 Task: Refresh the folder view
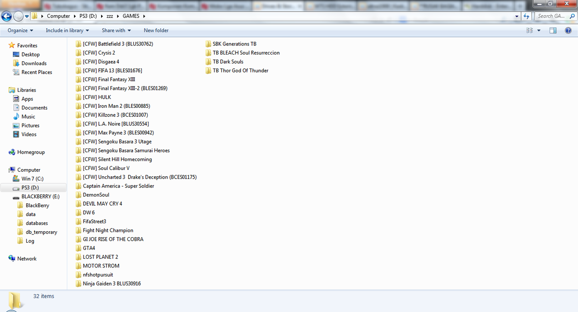pyautogui.click(x=527, y=16)
